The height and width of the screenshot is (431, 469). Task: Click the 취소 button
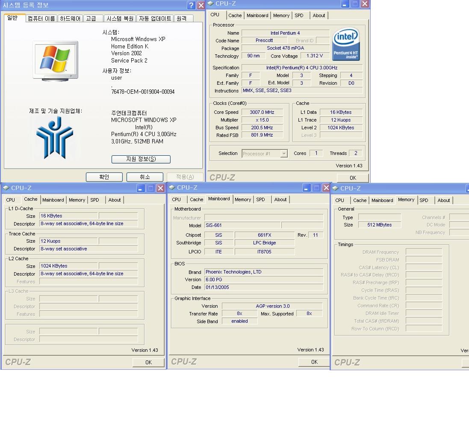click(145, 177)
